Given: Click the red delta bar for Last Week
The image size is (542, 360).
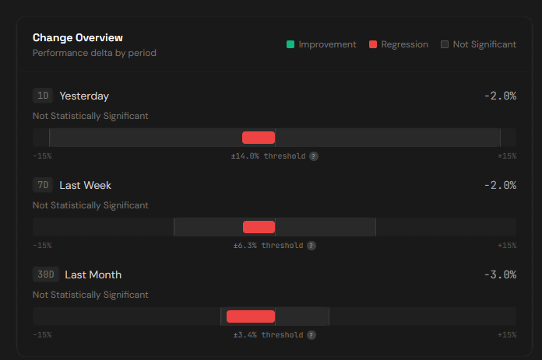Looking at the screenshot, I should point(259,227).
